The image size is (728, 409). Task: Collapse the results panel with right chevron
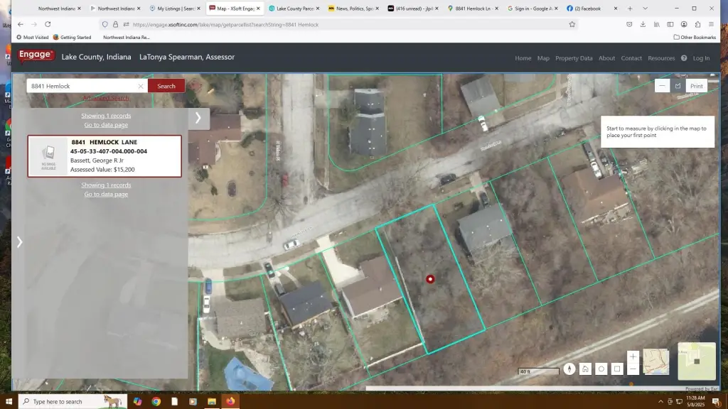pyautogui.click(x=198, y=118)
